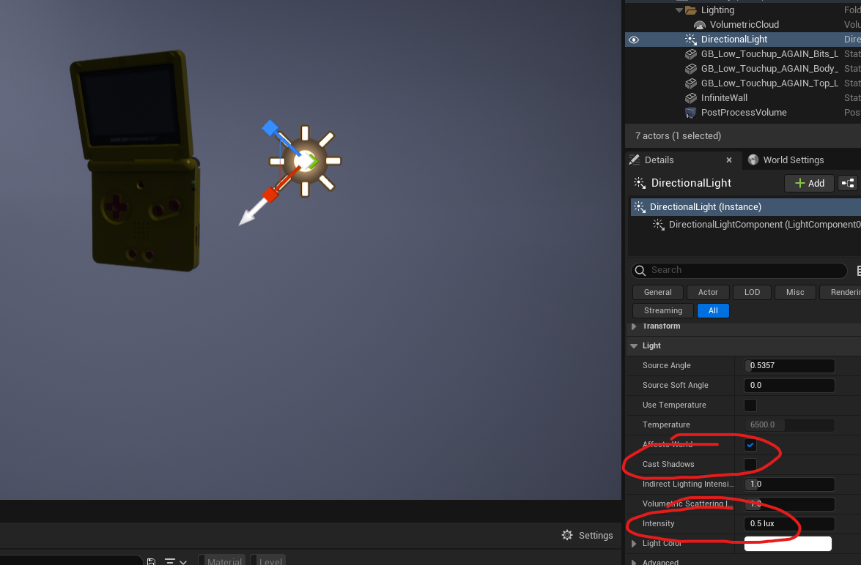Click the Temperature 6500.0 field

789,424
